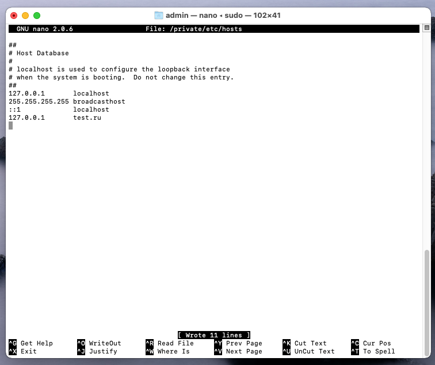
Task: Click the ^U UnCut Text shortcut
Action: pyautogui.click(x=308, y=351)
